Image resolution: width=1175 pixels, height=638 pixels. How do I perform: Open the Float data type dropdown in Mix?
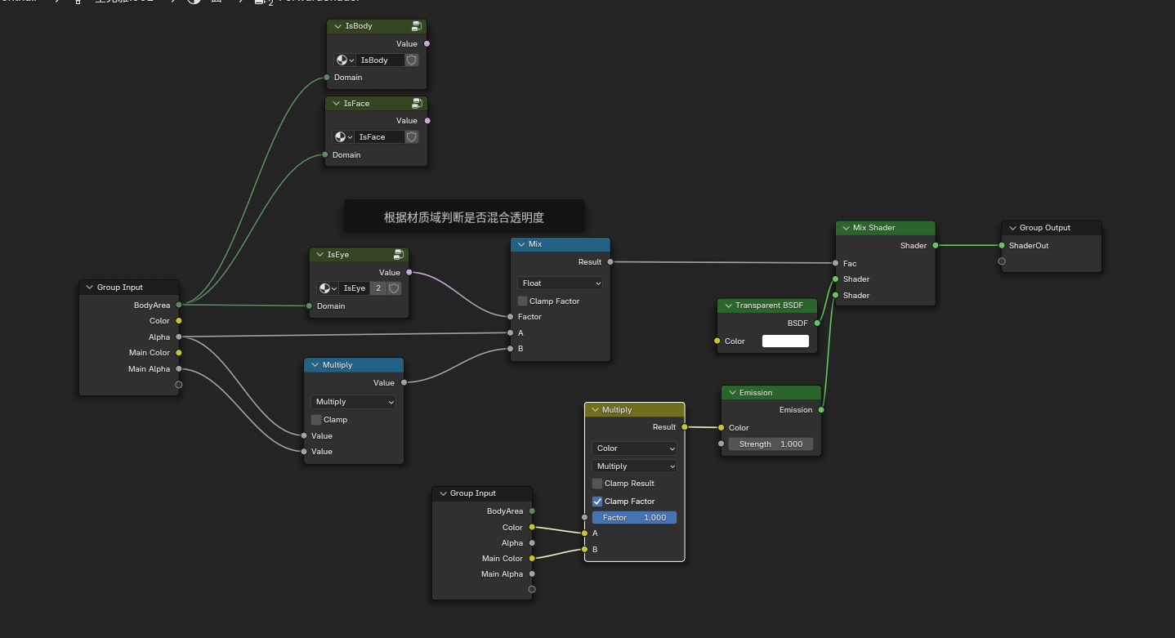pos(561,283)
